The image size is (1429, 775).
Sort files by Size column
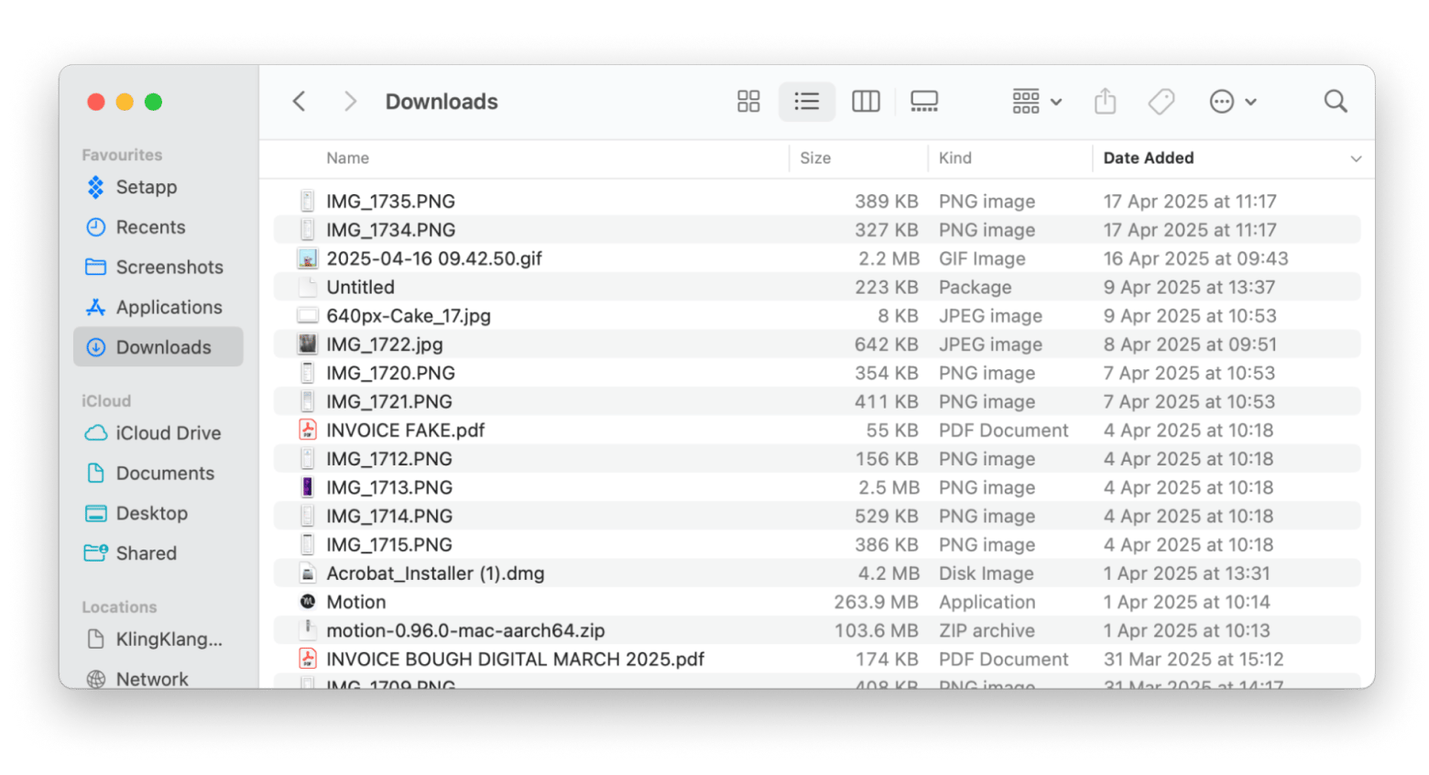[x=815, y=158]
